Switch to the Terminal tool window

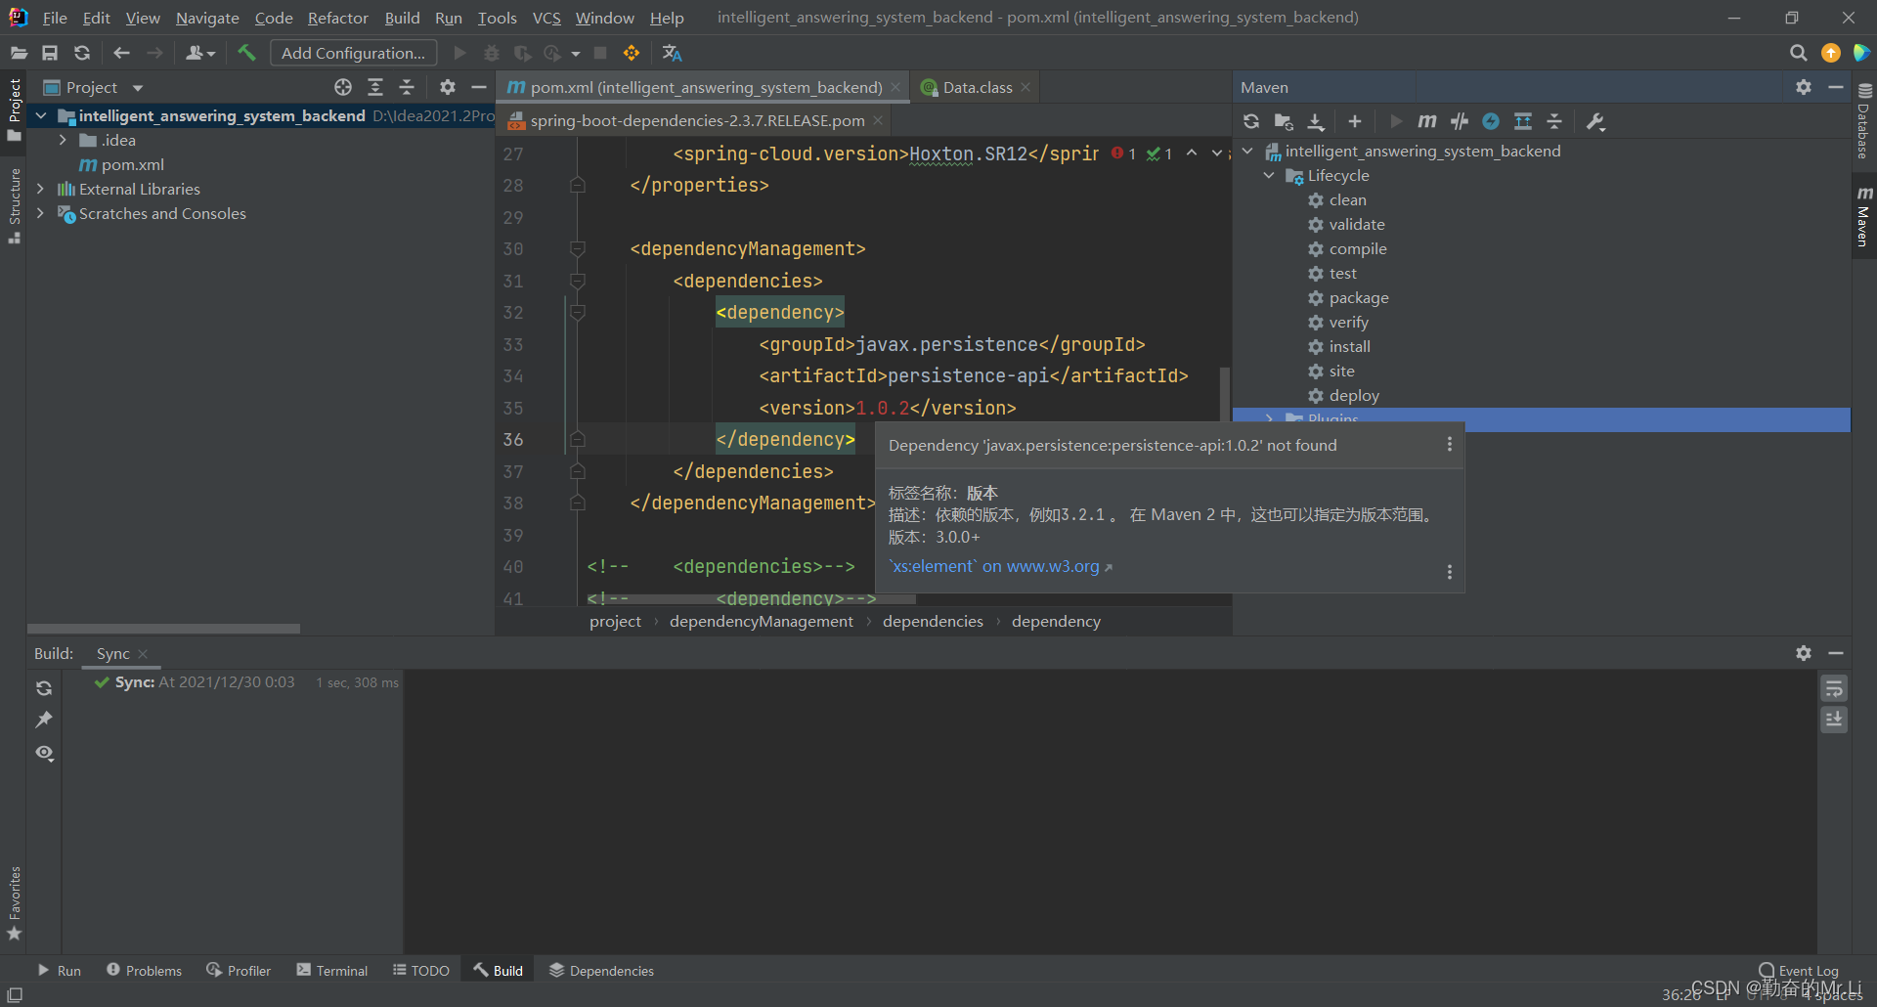click(331, 970)
